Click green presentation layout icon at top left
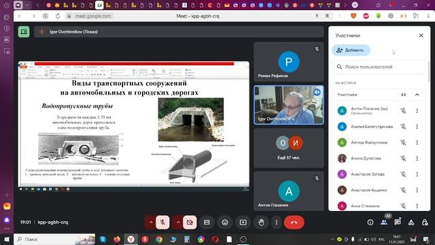This screenshot has width=435, height=245. coord(24,32)
